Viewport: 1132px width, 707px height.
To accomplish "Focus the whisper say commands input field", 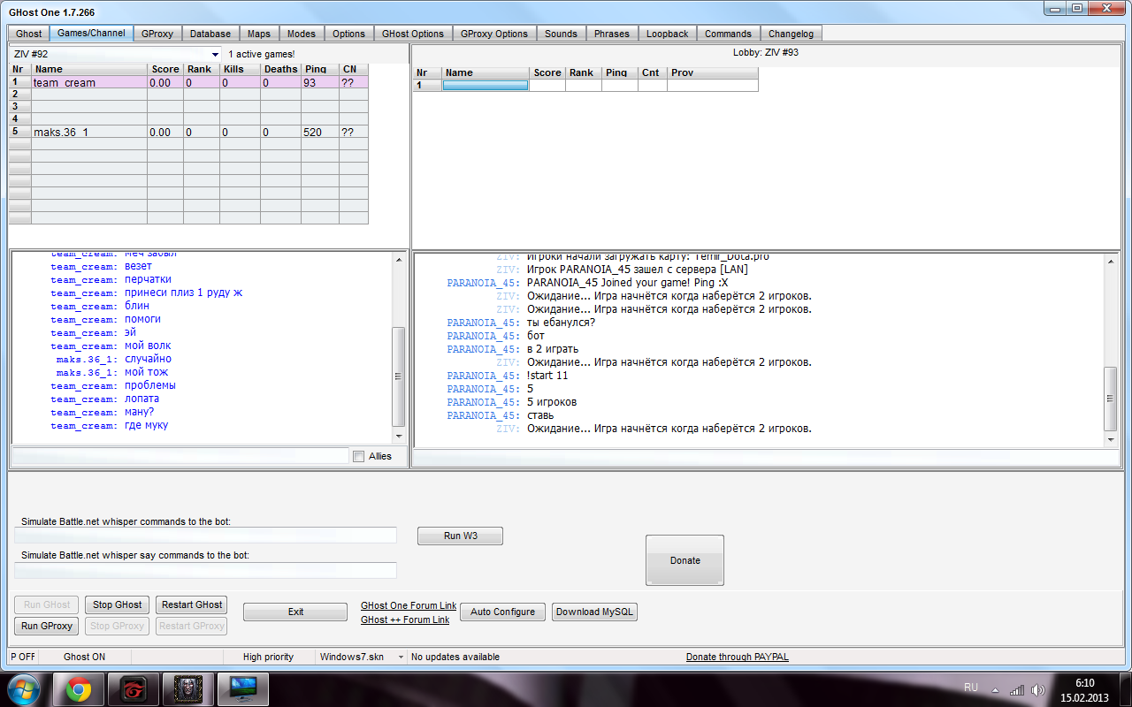I will pos(206,570).
